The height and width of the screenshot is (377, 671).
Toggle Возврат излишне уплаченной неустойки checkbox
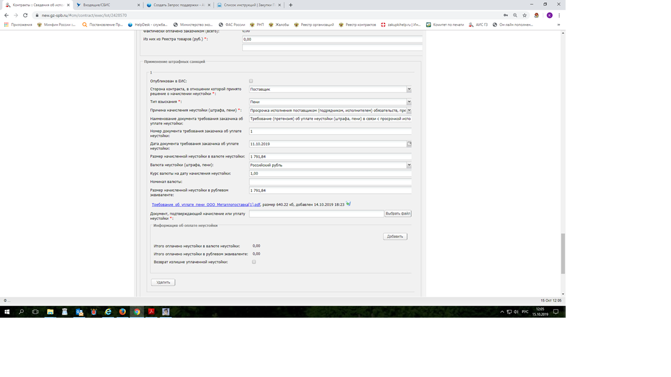click(x=254, y=262)
